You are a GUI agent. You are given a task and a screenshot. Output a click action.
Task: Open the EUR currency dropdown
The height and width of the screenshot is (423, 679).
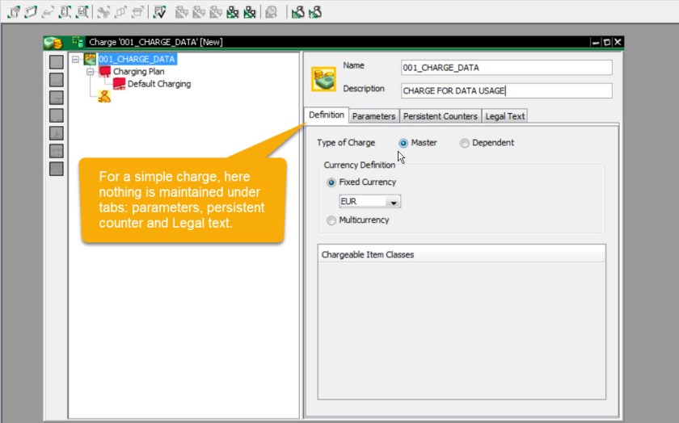(x=393, y=202)
